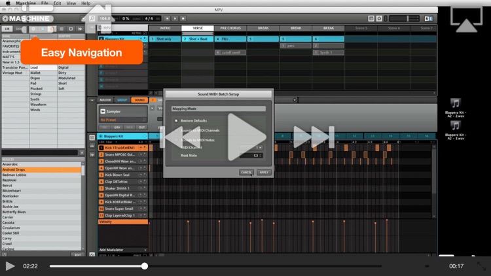Image resolution: width=491 pixels, height=276 pixels.
Task: Click the NI logo icon at header right
Action: point(428,18)
